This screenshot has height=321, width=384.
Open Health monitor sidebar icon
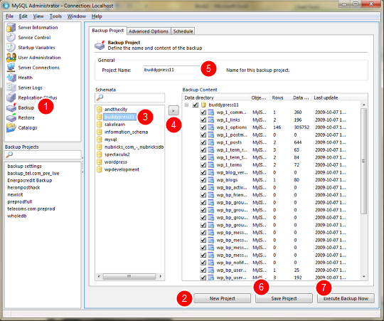[11, 78]
